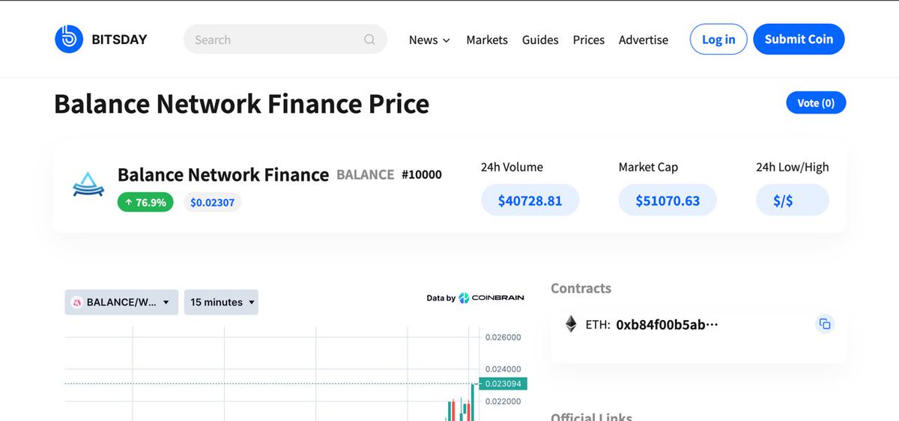
Task: Click the 0xb84f00b5ab contract address text
Action: [667, 325]
